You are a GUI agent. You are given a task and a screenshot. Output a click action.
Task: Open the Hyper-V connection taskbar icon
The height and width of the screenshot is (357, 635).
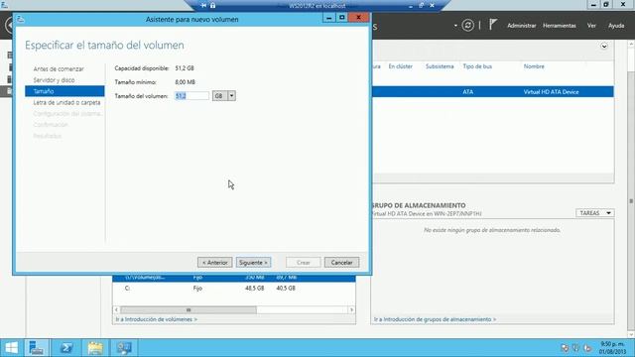124,348
